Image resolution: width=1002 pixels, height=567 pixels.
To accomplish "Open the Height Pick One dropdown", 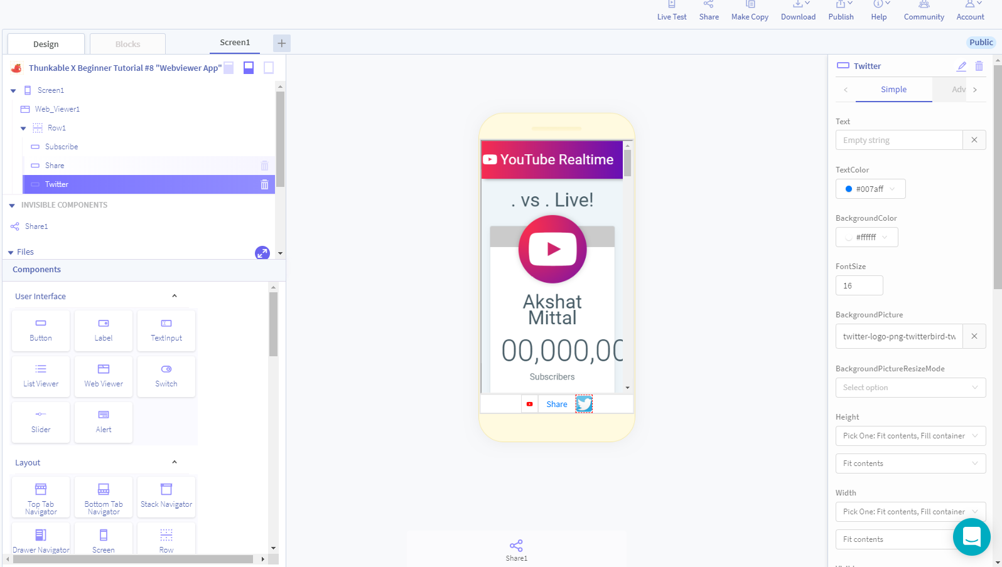I will [910, 436].
